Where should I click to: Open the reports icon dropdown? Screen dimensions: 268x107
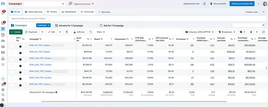pyautogui.click(x=243, y=32)
